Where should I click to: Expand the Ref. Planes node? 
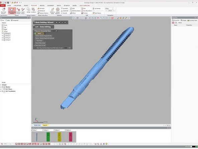pos(1,89)
